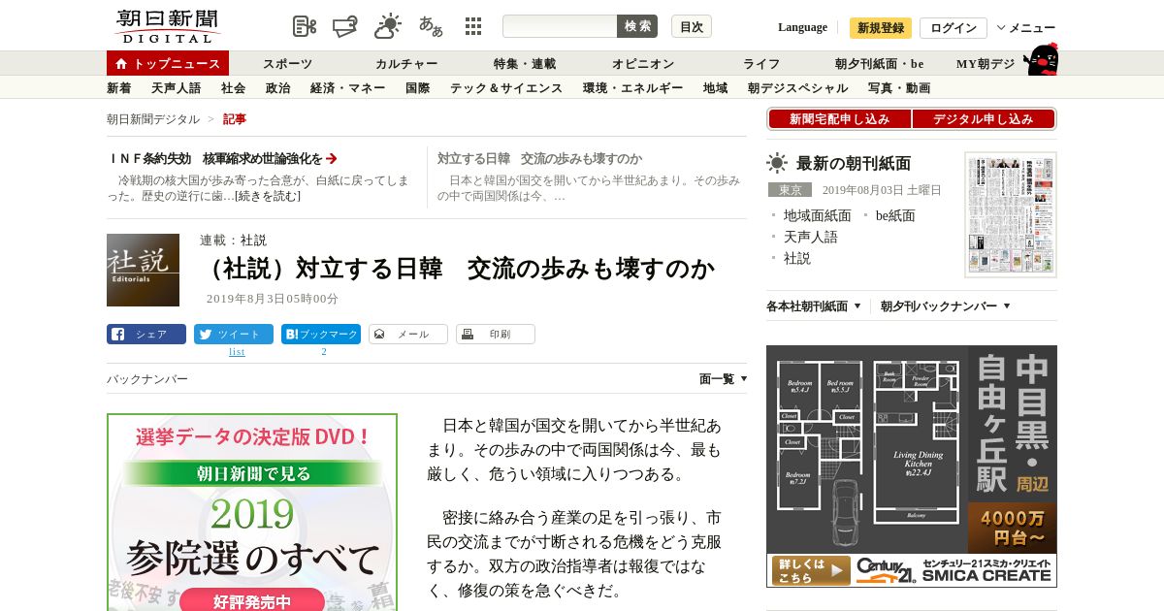Viewport: 1164px width, 611px height.
Task: Click 朝日新聞デジタル breadcrumb link
Action: pyautogui.click(x=153, y=119)
